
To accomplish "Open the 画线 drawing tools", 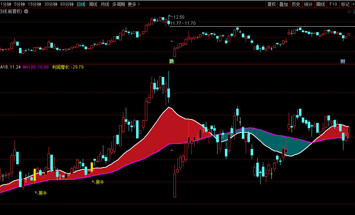I will (x=320, y=4).
